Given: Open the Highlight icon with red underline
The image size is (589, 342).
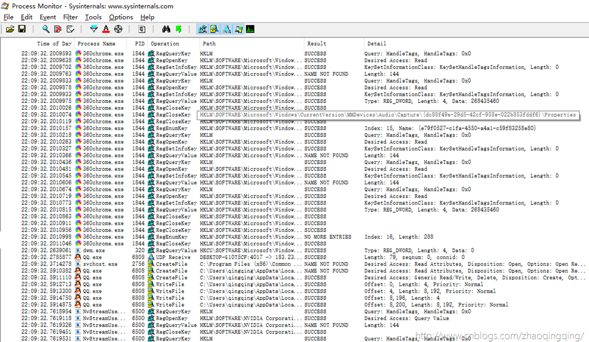Looking at the screenshot, I should pos(106,29).
